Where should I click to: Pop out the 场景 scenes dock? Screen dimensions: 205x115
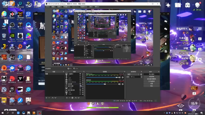(64, 72)
